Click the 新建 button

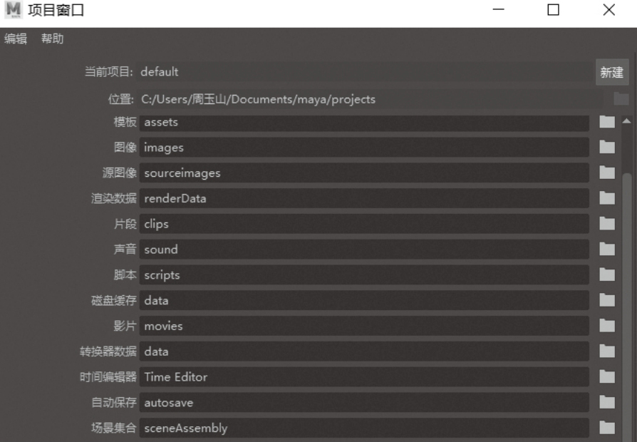pos(612,72)
